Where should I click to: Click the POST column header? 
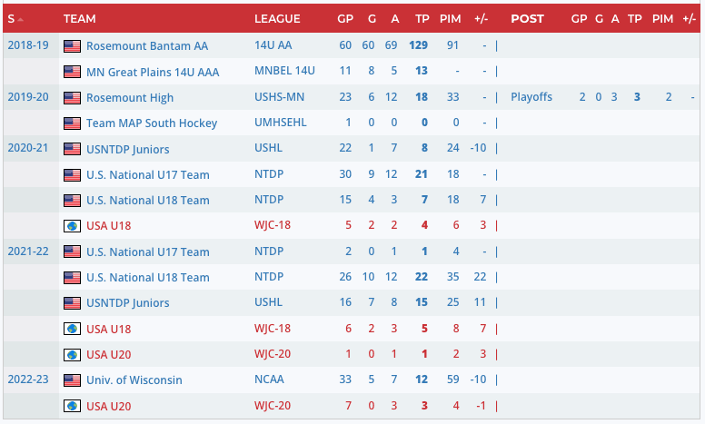click(528, 18)
